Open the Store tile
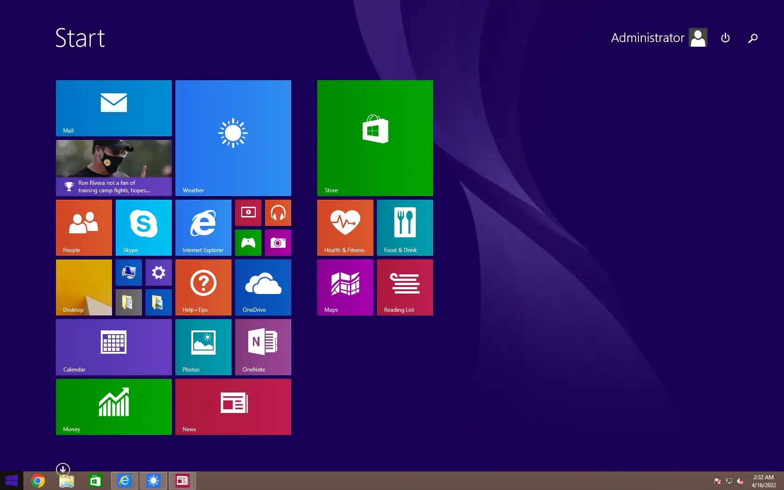784x490 pixels. point(375,138)
